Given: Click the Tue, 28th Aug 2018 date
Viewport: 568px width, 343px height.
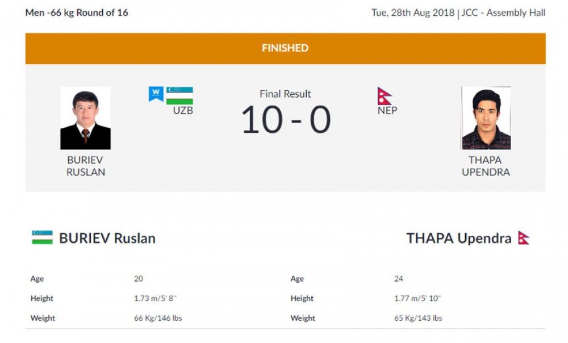Looking at the screenshot, I should [412, 12].
